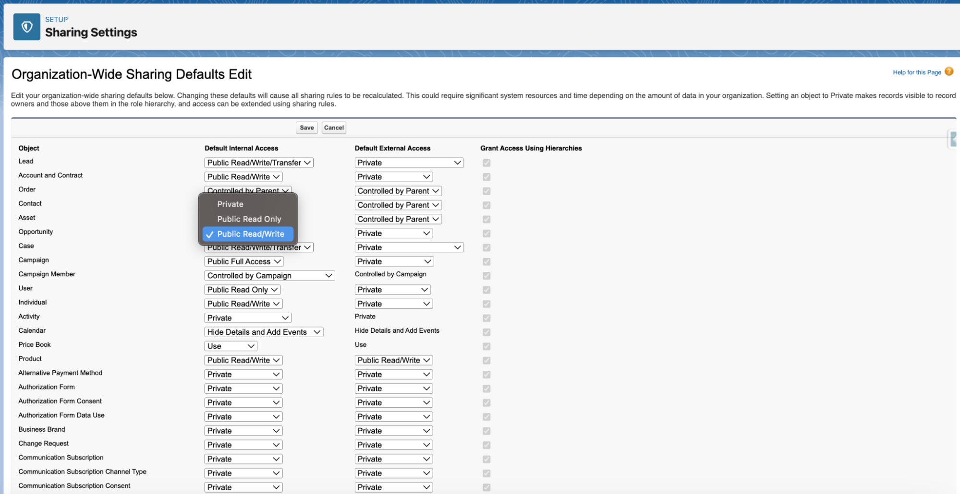Choose Public Read Only option

[x=248, y=219]
